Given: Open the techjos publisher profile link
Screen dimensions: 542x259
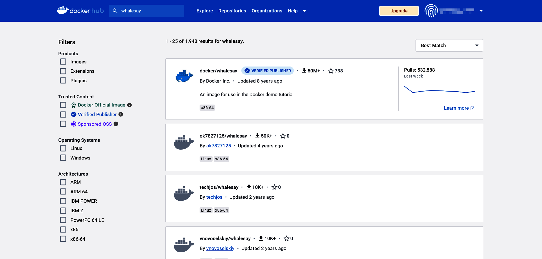Looking at the screenshot, I should (x=214, y=197).
